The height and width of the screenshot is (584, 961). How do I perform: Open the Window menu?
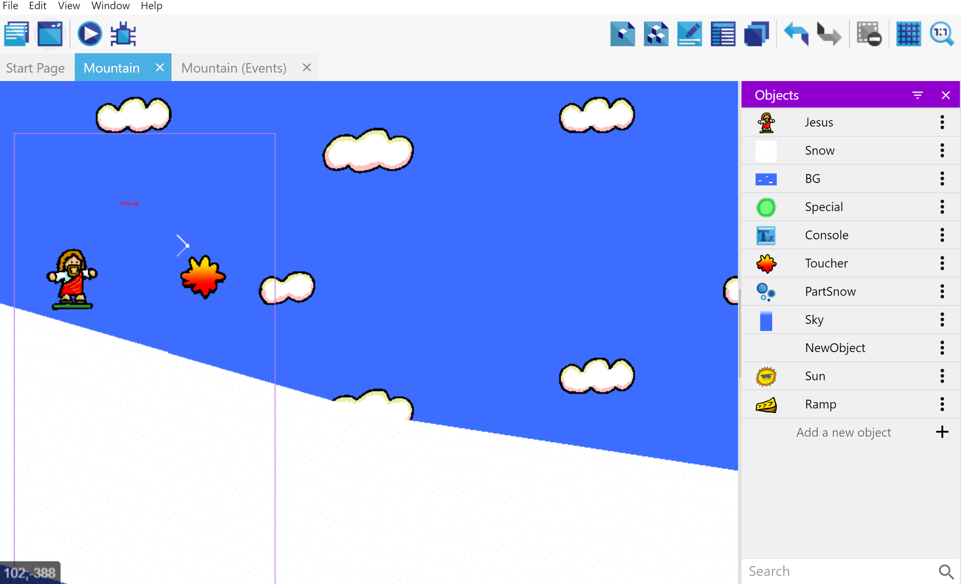[x=110, y=5]
